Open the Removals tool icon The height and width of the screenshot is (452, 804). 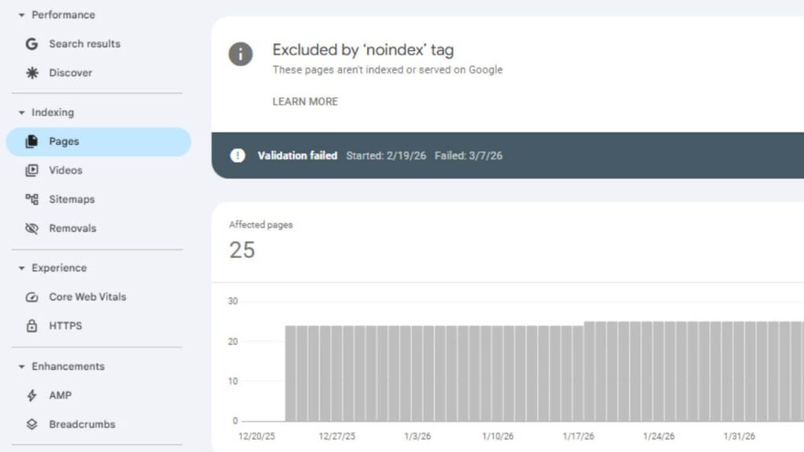(31, 228)
